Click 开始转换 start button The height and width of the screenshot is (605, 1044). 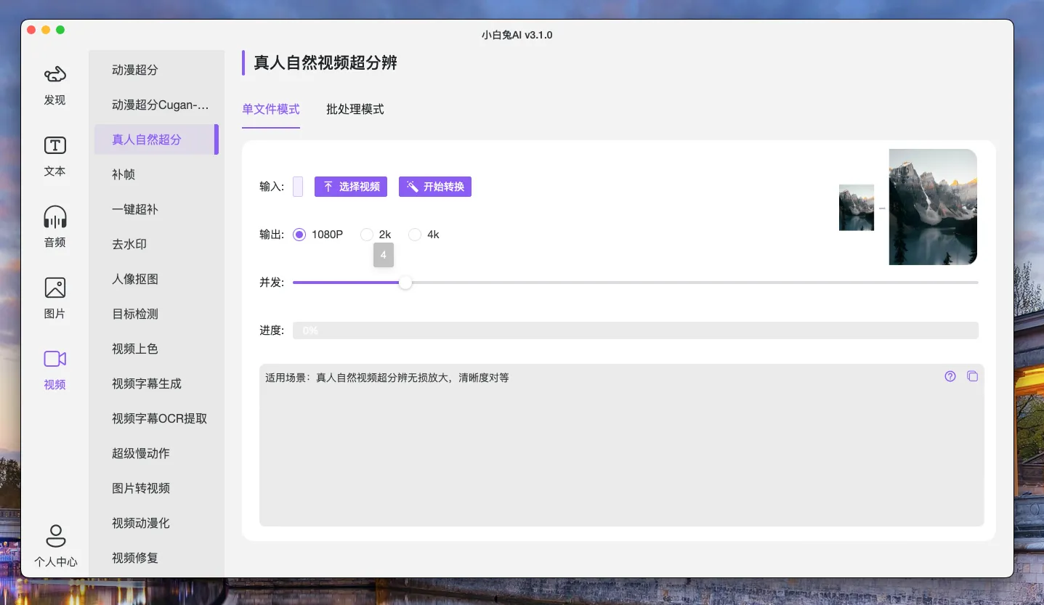(435, 187)
